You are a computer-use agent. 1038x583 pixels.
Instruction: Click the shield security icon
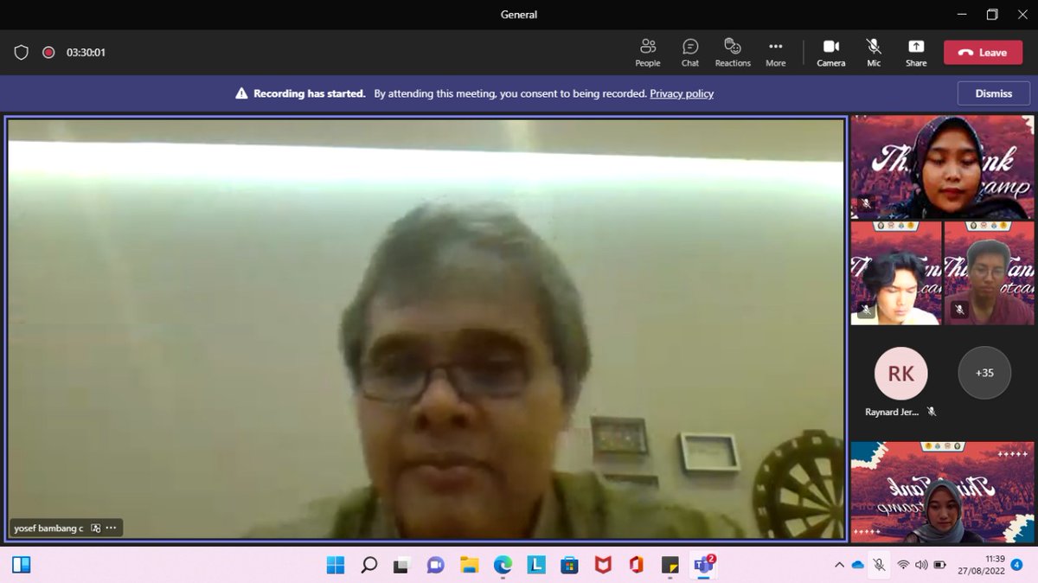tap(22, 53)
